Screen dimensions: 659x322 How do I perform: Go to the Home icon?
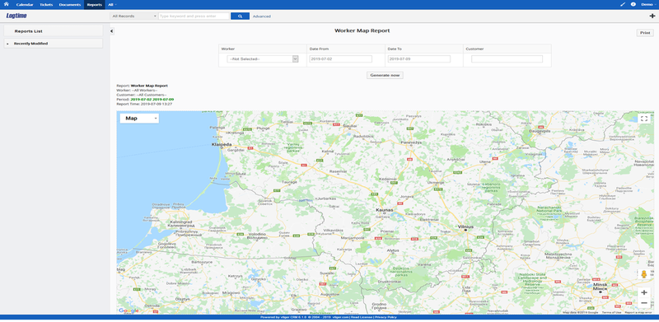6,4
